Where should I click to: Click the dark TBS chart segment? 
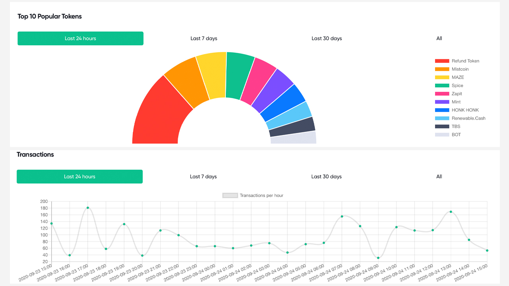point(292,127)
